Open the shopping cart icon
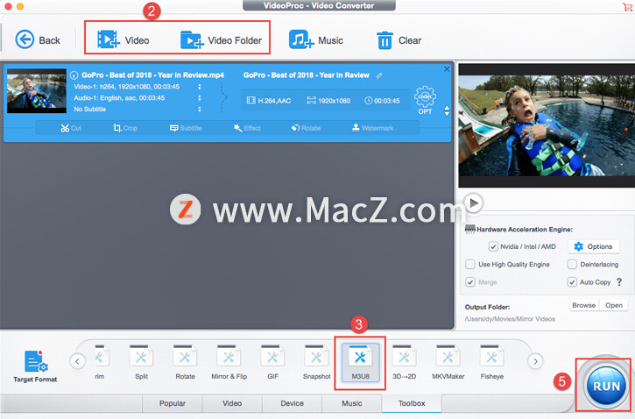The image size is (635, 419). click(x=627, y=6)
